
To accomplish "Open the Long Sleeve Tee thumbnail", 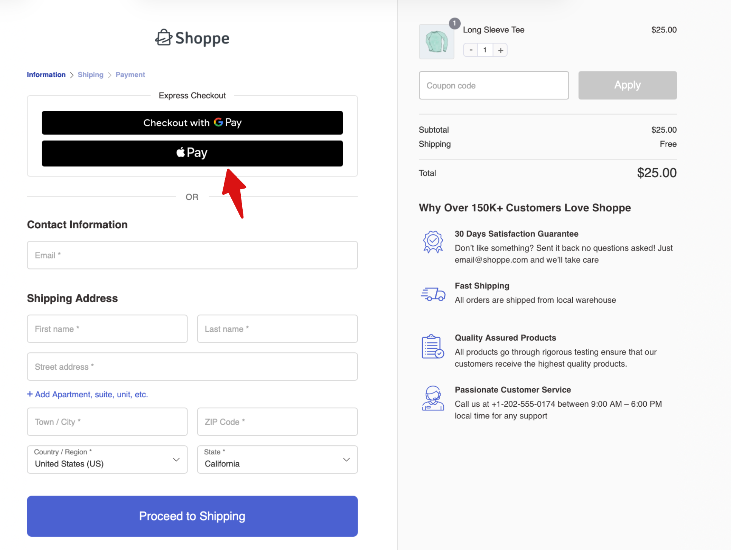I will 437,42.
